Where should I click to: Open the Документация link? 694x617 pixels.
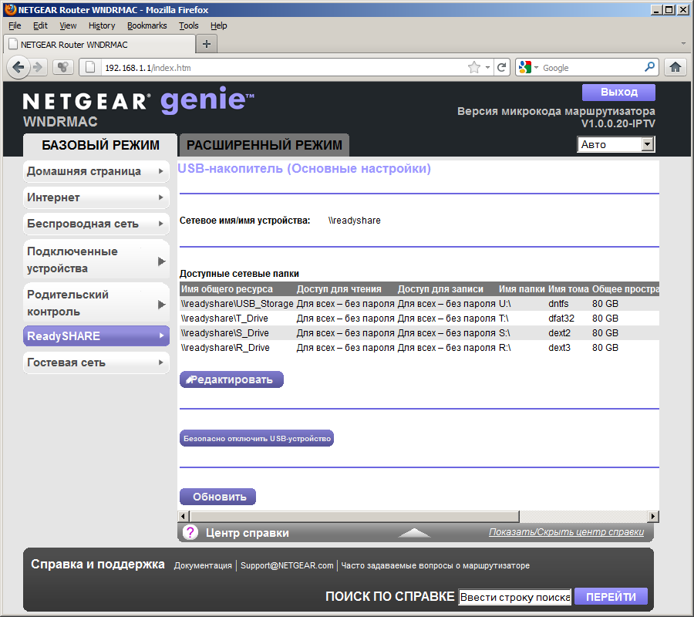203,565
